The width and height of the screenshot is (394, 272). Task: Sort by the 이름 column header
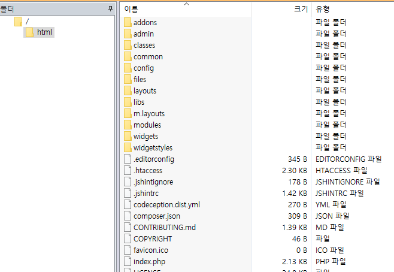click(132, 10)
